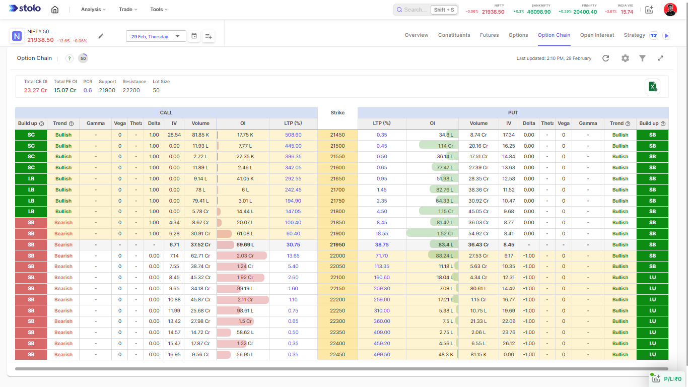Open the home icon in top bar

(55, 10)
